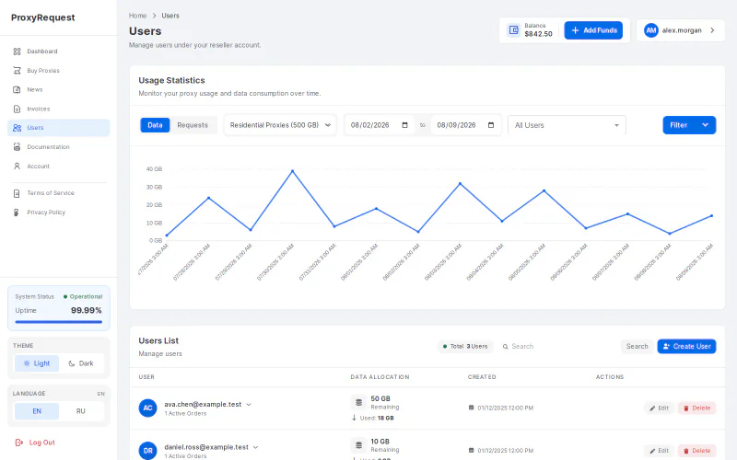Click the Total 3 Users badge

tap(465, 347)
